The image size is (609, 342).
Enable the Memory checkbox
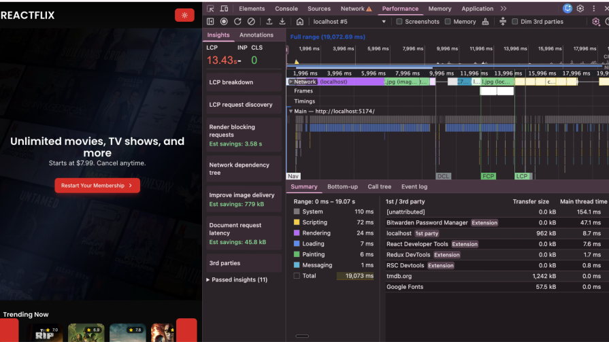point(448,22)
